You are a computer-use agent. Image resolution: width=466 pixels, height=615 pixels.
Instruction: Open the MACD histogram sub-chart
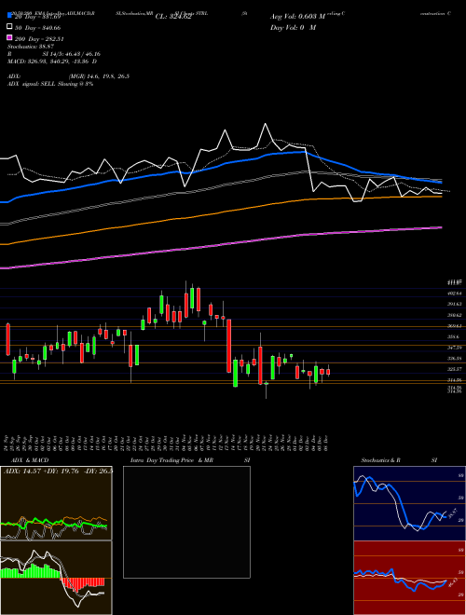(56, 578)
